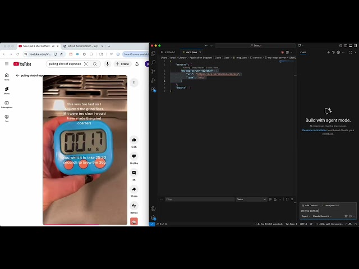Click Ln 6, Col 10 status entry
The width and height of the screenshot is (359, 269).
coord(269,224)
